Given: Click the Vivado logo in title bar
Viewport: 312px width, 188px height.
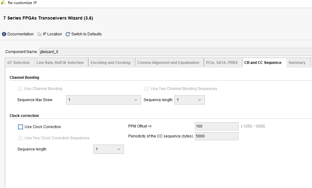Looking at the screenshot, I should (3, 2).
